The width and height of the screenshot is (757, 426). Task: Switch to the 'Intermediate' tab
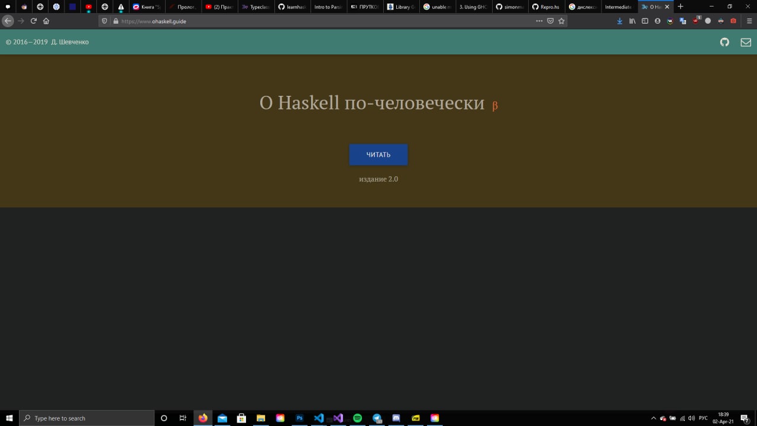click(x=618, y=7)
